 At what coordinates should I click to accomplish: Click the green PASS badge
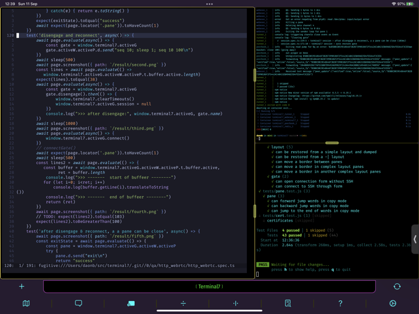tap(263, 264)
